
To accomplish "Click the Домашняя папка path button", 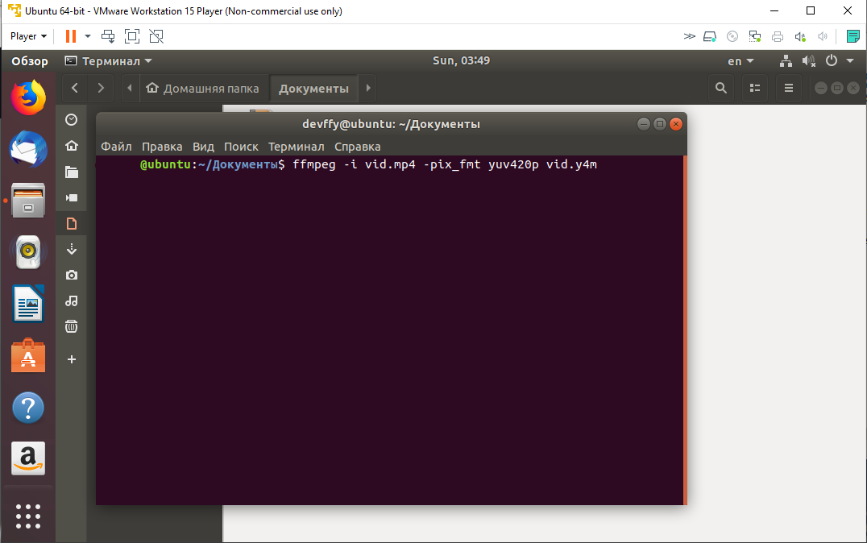I will (204, 89).
